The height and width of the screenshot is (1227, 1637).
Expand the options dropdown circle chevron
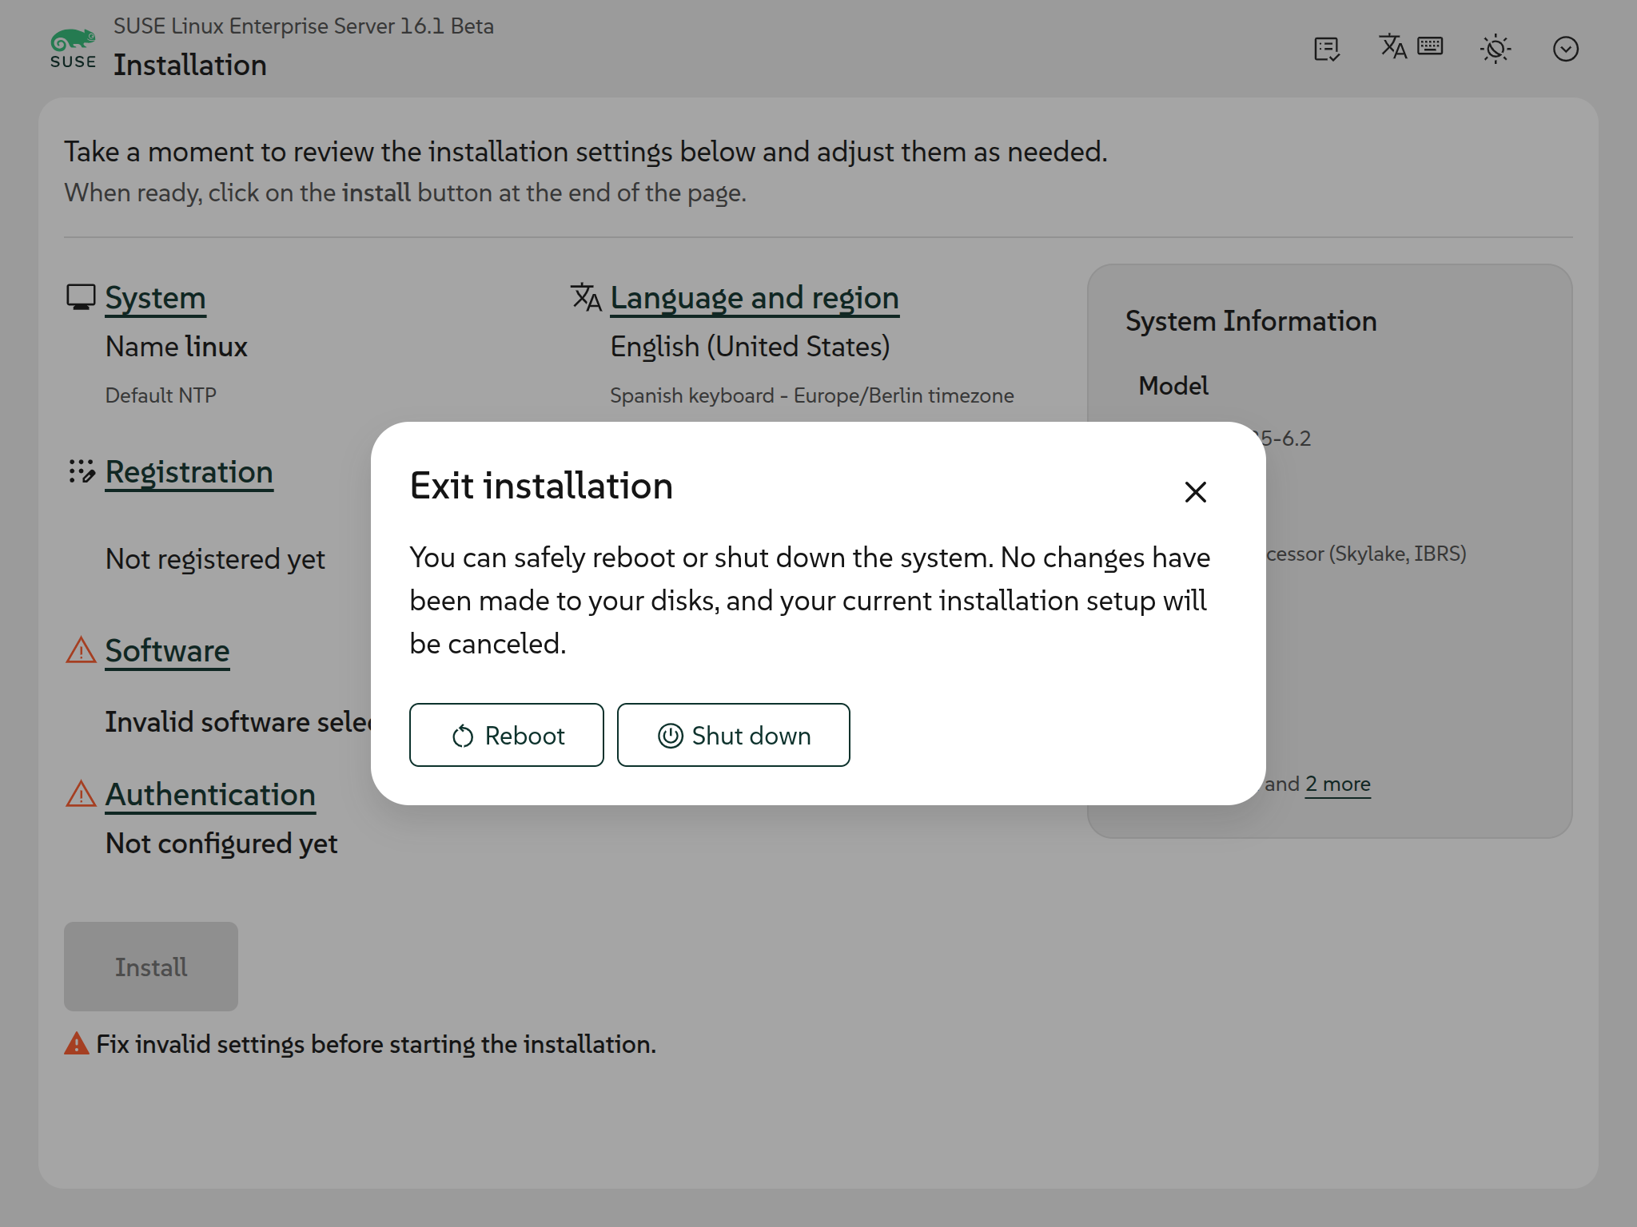(x=1565, y=50)
